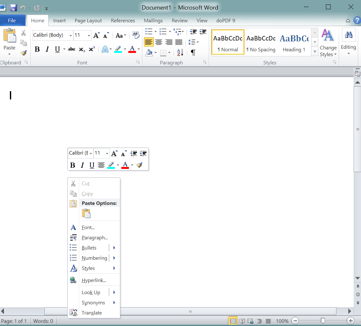The width and height of the screenshot is (361, 326).
Task: Toggle Italic in the ribbon
Action: click(47, 49)
